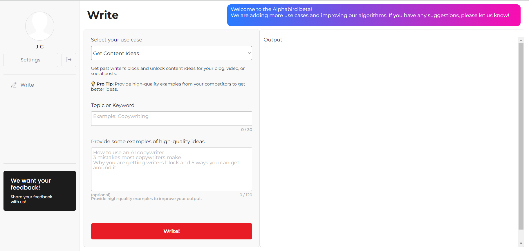Open the Settings button
This screenshot has width=529, height=251.
(30, 60)
